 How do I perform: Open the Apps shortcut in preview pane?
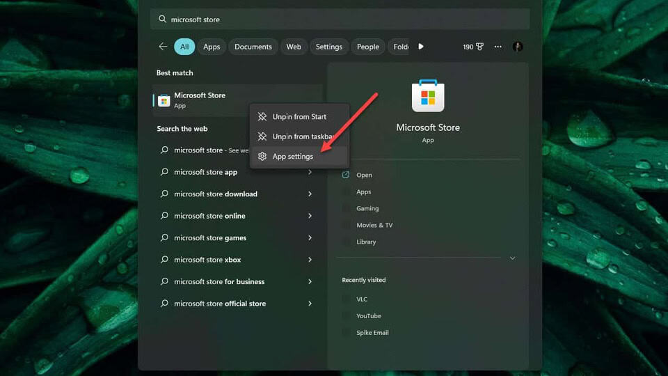coord(363,192)
